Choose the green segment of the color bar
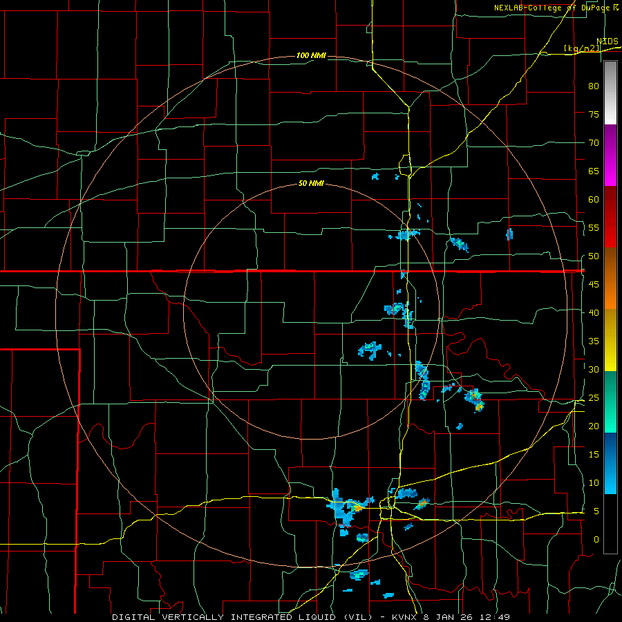Image resolution: width=622 pixels, height=622 pixels. [610, 402]
